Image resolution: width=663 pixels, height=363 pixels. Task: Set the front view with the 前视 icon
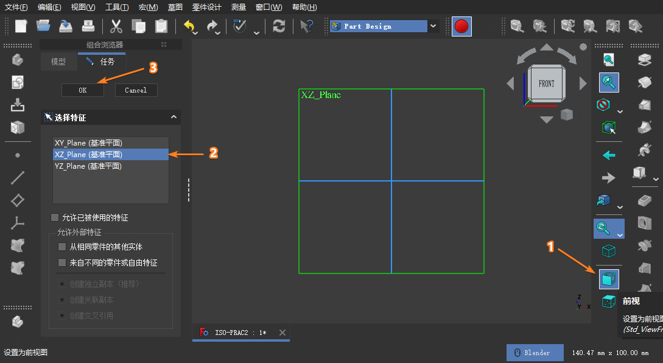coord(608,280)
